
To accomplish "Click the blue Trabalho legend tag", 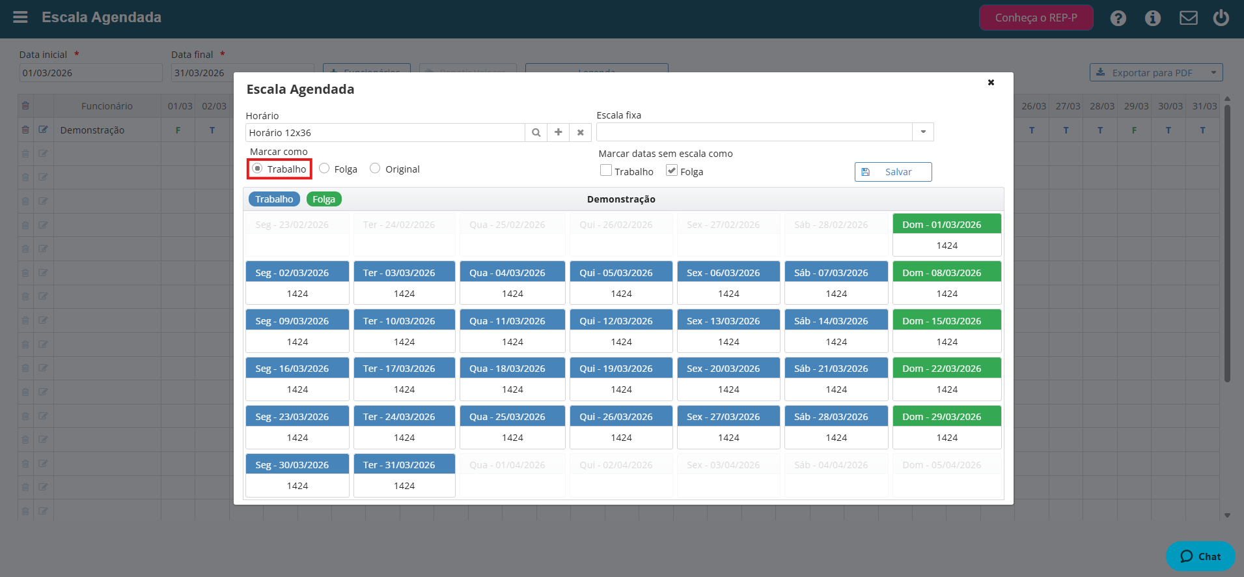I will click(x=274, y=199).
